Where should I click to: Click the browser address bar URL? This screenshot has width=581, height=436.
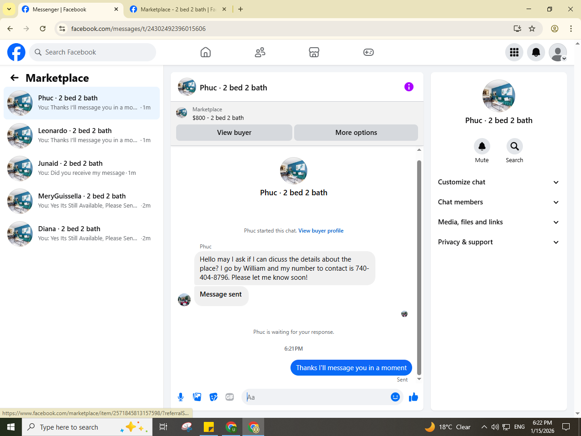point(138,29)
